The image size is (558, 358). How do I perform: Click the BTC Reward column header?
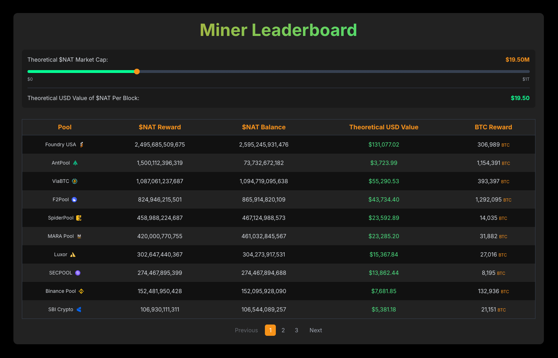click(493, 127)
